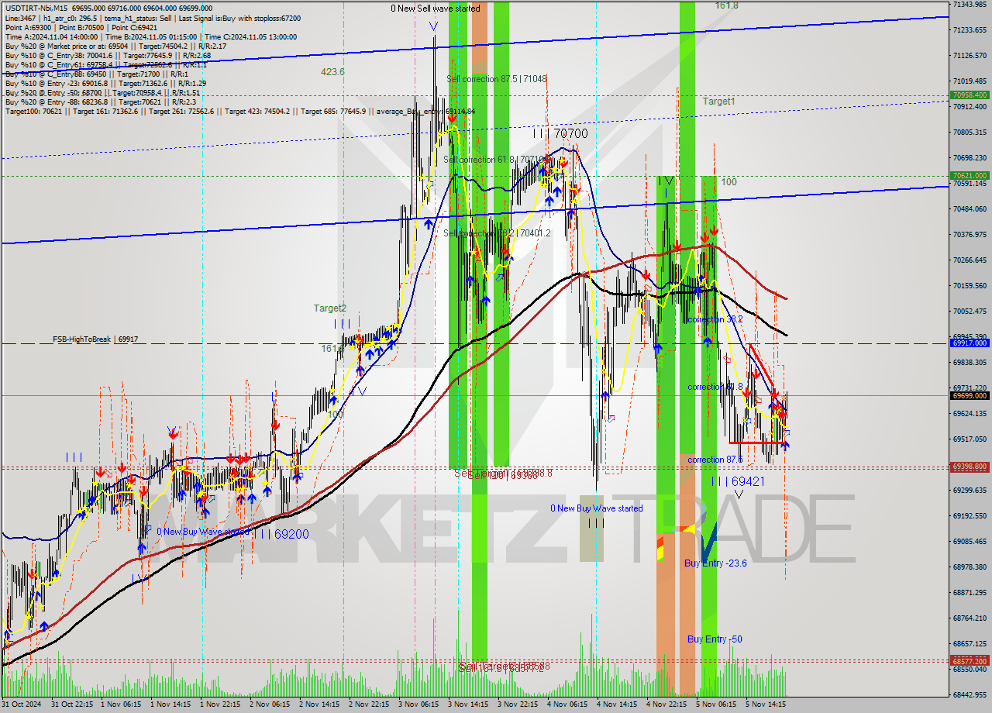Viewport: 992px width, 713px height.
Task: Click the '31 Oct 2024' date axis label
Action: click(21, 704)
